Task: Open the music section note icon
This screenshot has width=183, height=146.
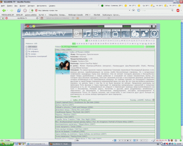Action: pyautogui.click(x=87, y=34)
